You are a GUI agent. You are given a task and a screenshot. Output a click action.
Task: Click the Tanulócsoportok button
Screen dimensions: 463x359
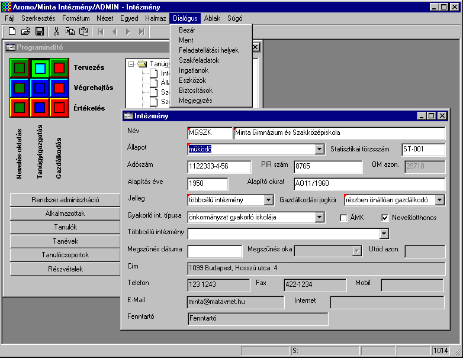[65, 255]
